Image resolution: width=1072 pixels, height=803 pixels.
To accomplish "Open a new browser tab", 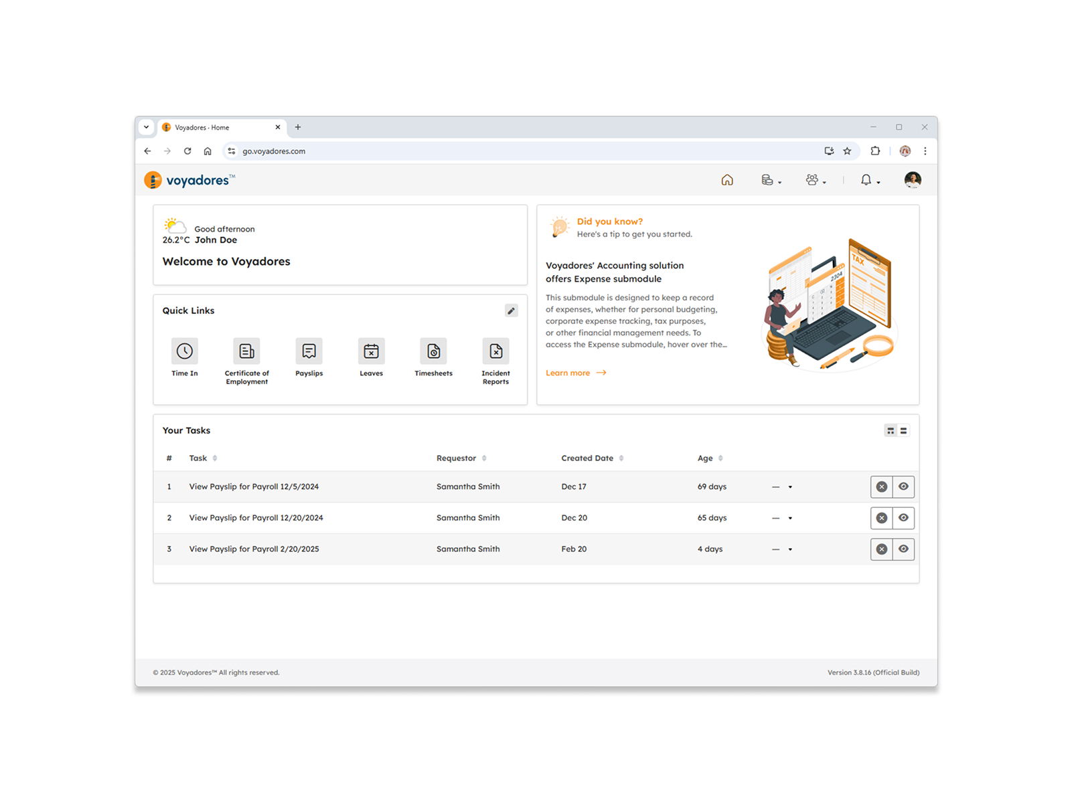I will point(298,127).
